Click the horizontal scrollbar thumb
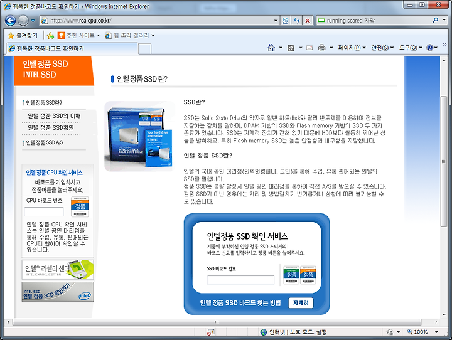The height and width of the screenshot is (340, 452). [217, 322]
